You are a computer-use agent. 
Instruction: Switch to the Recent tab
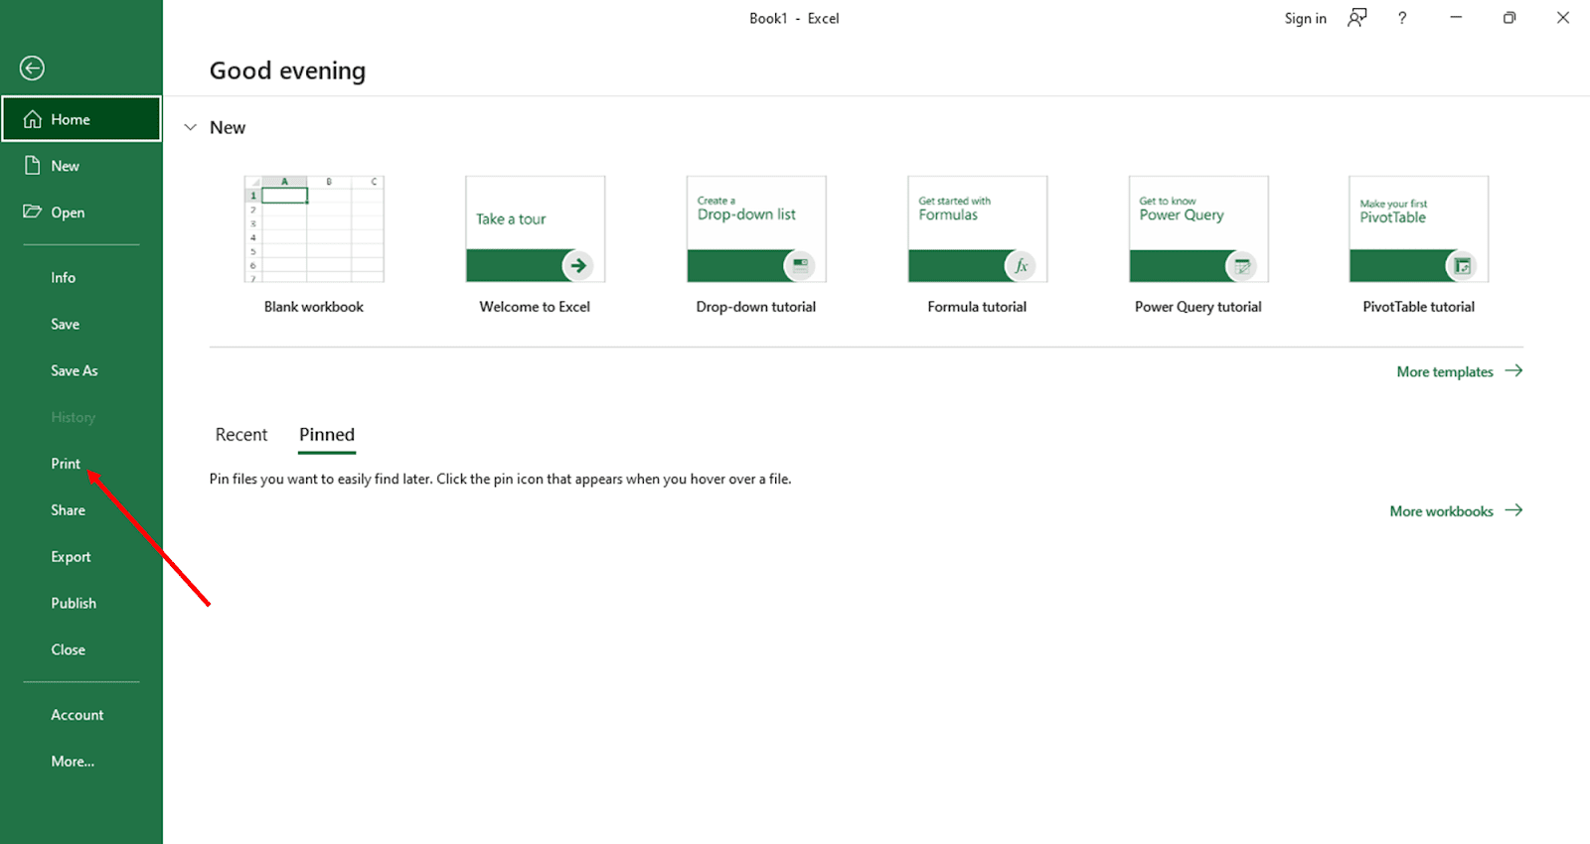241,435
